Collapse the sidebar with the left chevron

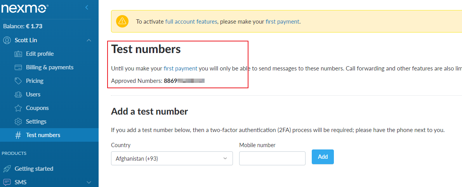[x=87, y=7]
